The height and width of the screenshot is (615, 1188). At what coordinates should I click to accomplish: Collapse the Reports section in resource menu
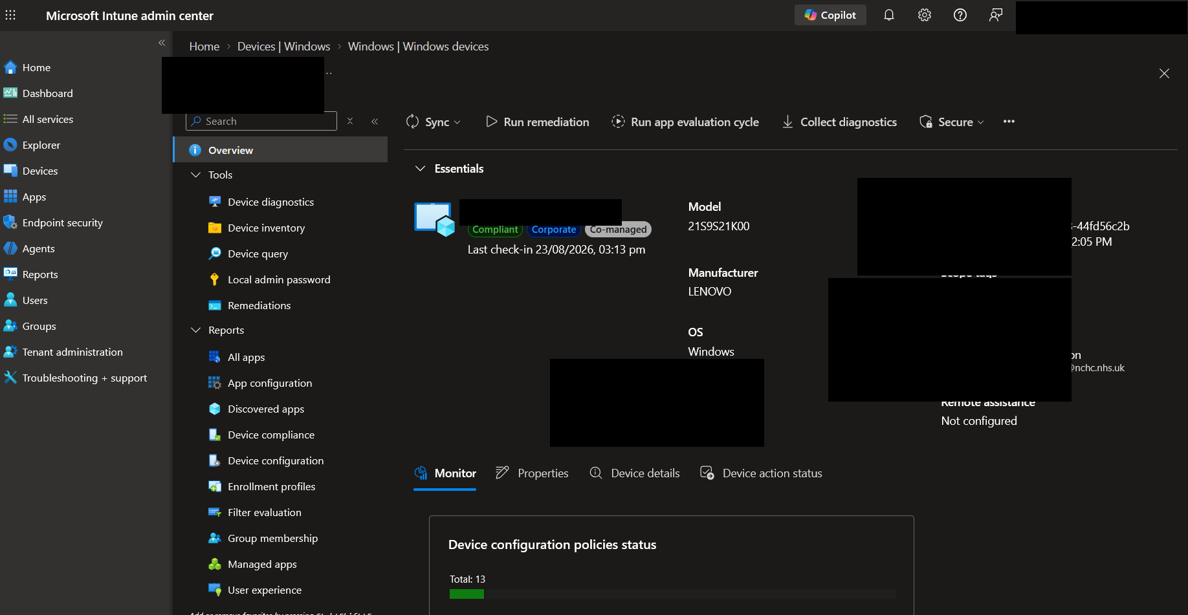click(195, 330)
